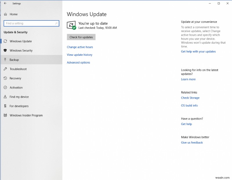Open Change active hours

tap(80, 47)
